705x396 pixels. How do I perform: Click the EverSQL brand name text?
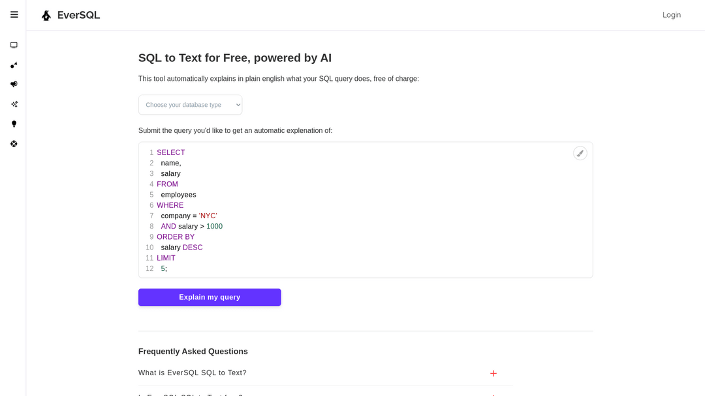click(x=78, y=15)
